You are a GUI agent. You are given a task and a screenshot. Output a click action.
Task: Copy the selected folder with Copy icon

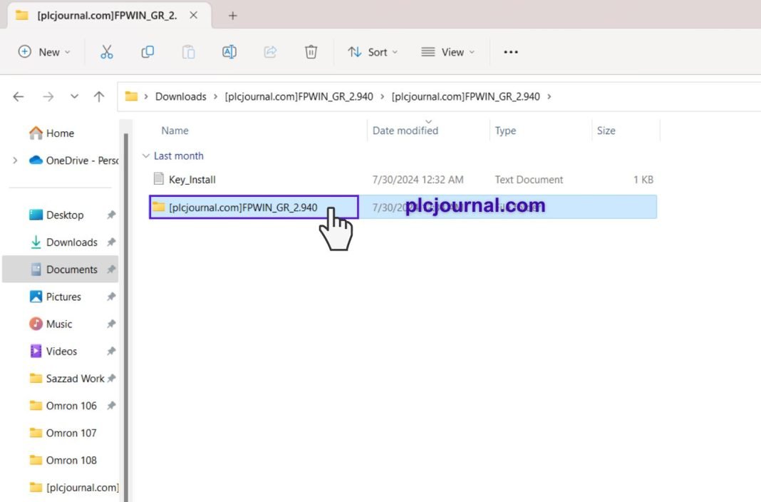(x=147, y=51)
